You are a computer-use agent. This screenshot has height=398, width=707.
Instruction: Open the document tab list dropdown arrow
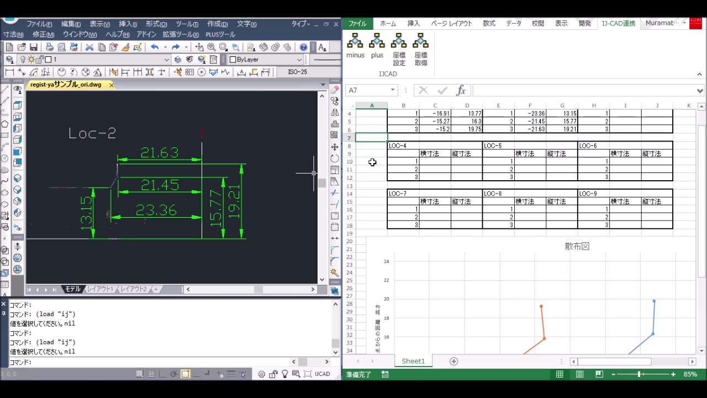[323, 85]
